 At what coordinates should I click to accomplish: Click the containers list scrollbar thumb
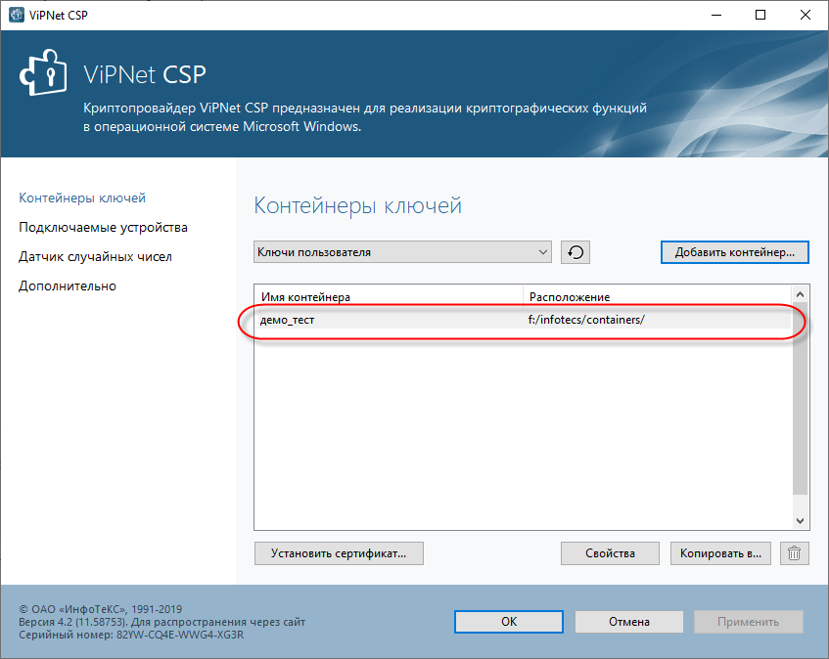(x=800, y=399)
